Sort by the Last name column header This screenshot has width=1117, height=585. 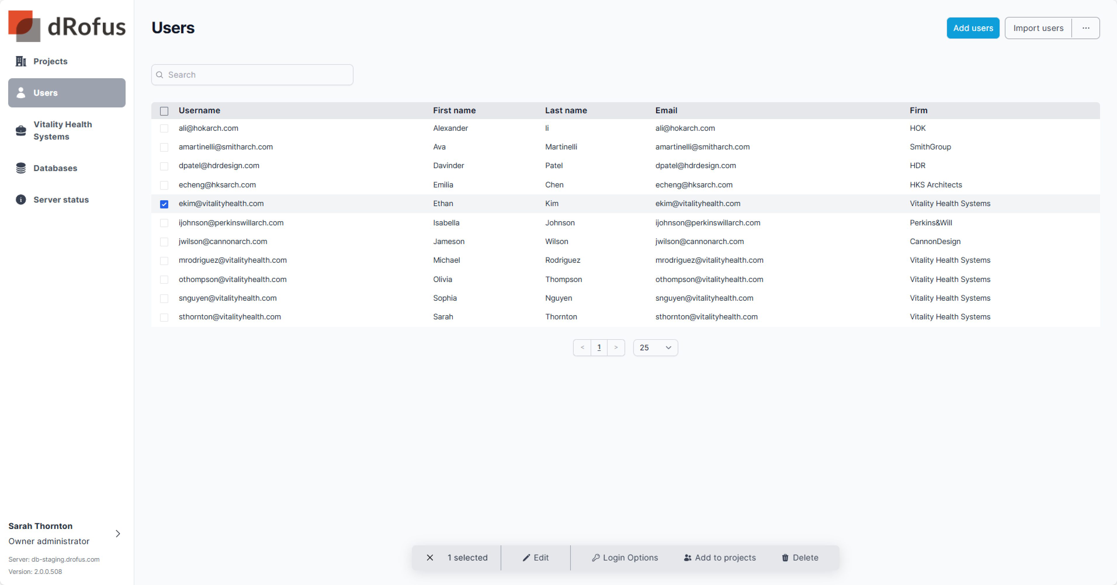[566, 111]
